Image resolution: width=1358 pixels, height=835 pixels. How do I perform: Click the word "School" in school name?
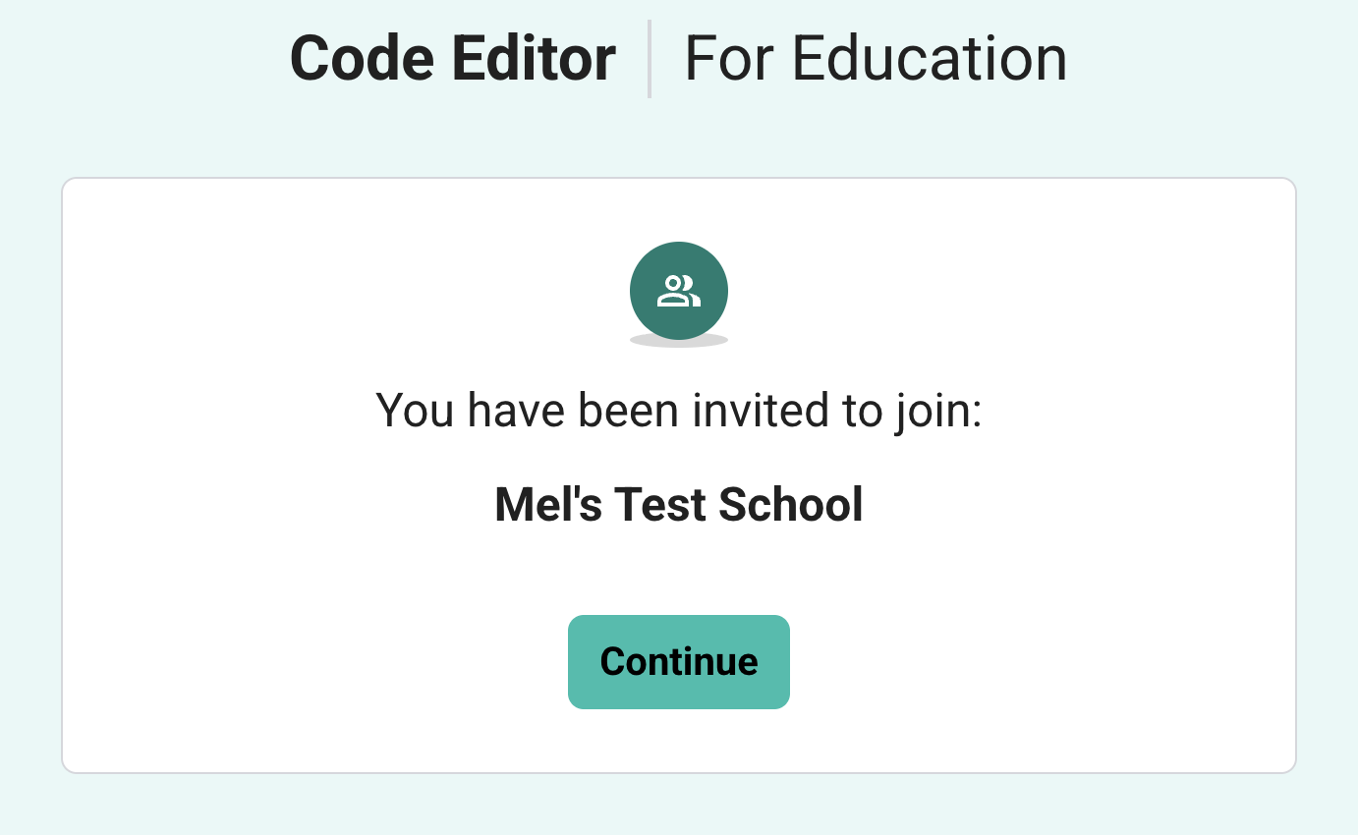pos(791,505)
